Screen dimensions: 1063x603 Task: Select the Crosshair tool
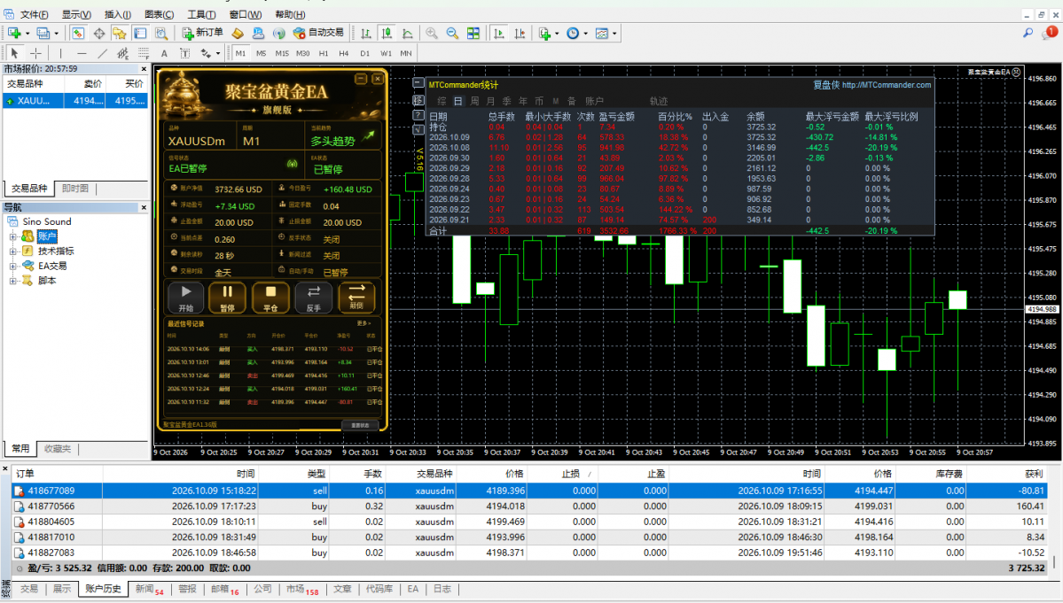coord(35,53)
